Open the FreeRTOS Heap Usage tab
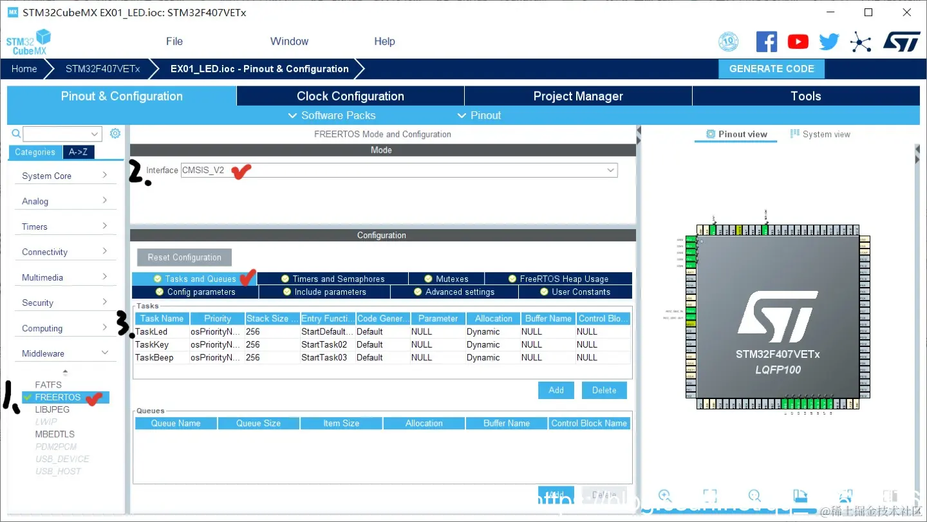This screenshot has width=927, height=522. (x=559, y=279)
